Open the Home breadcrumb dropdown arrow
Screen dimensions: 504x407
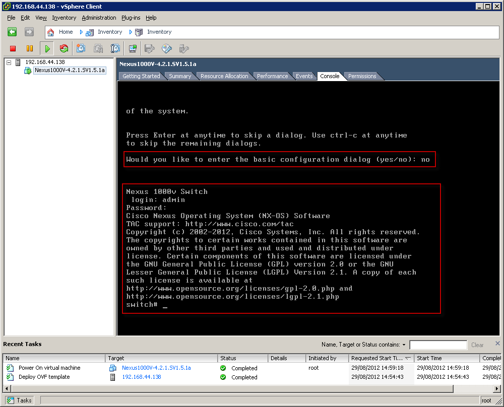[x=81, y=32]
